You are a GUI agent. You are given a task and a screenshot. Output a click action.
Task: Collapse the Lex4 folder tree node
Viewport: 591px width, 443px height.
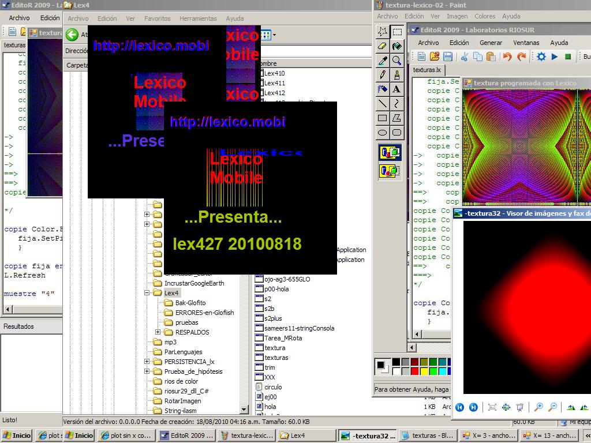coord(147,293)
